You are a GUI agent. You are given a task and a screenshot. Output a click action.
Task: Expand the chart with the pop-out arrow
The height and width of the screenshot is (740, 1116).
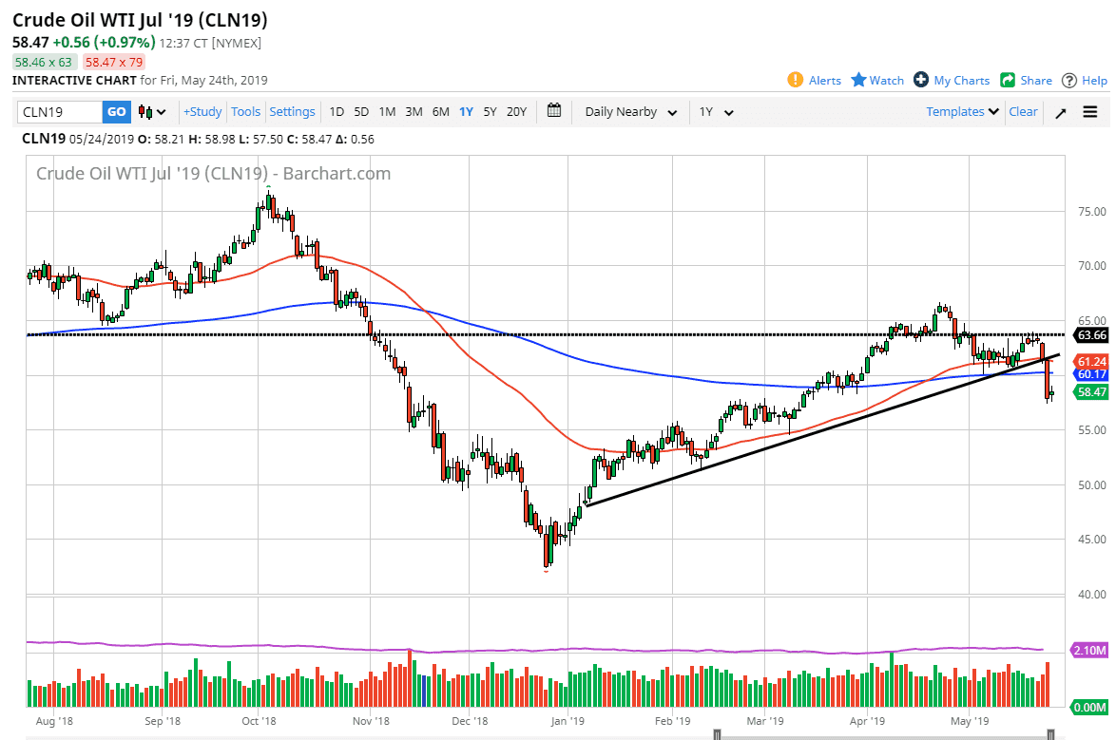pos(1061,112)
